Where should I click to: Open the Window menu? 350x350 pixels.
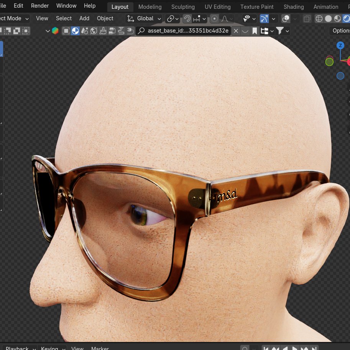tap(66, 6)
